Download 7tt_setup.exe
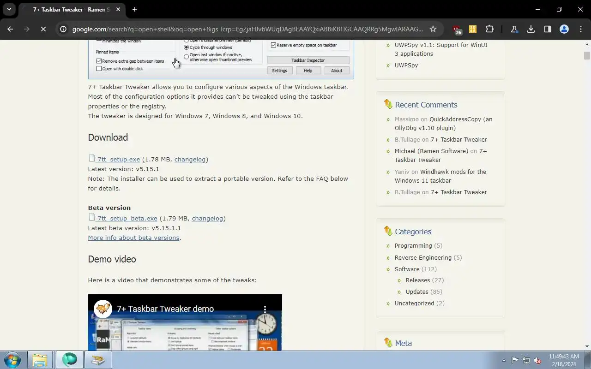 click(x=119, y=159)
